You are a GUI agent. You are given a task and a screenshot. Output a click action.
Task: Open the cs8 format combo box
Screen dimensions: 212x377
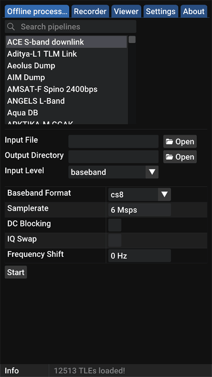tap(140, 195)
